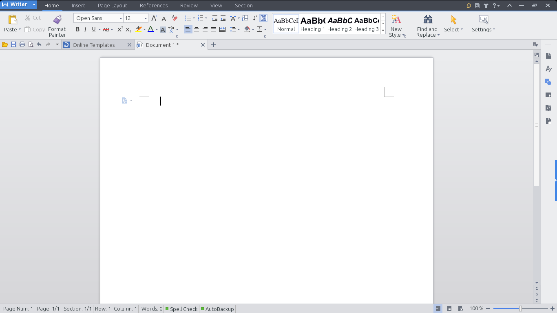Switch to the Insert ribbon tab
Viewport: 557px width, 313px height.
(78, 5)
